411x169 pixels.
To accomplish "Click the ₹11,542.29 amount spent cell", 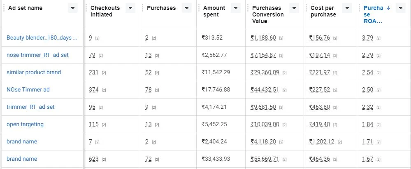I will coord(216,72).
